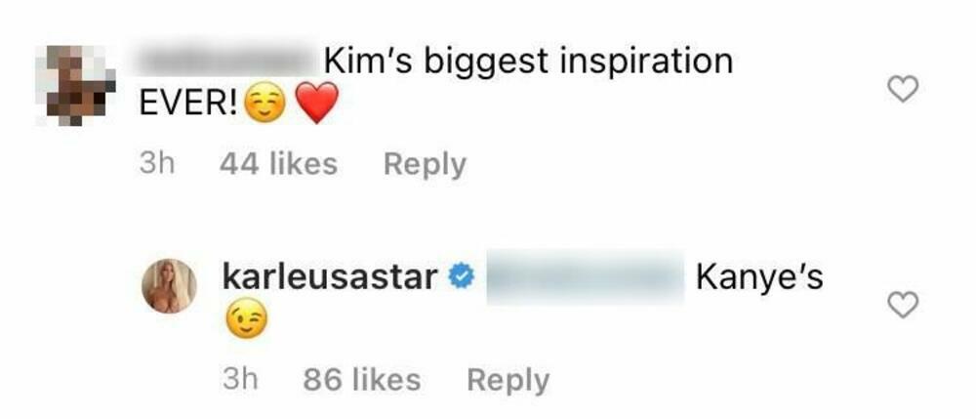This screenshot has height=419, width=976.
Task: Reply to the Kim's biggest inspiration comment
Action: 425,165
